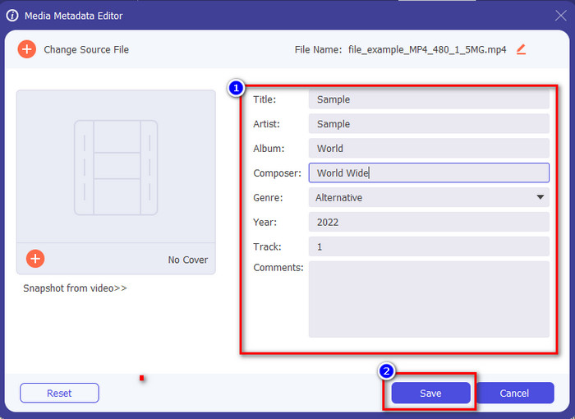
Task: Click the pencil icon to rename file
Action: click(521, 49)
